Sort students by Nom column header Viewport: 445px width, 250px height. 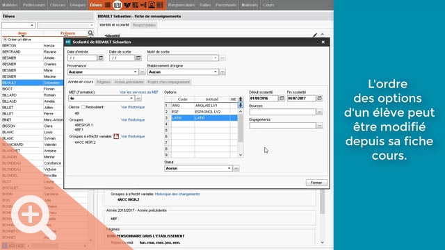click(22, 33)
